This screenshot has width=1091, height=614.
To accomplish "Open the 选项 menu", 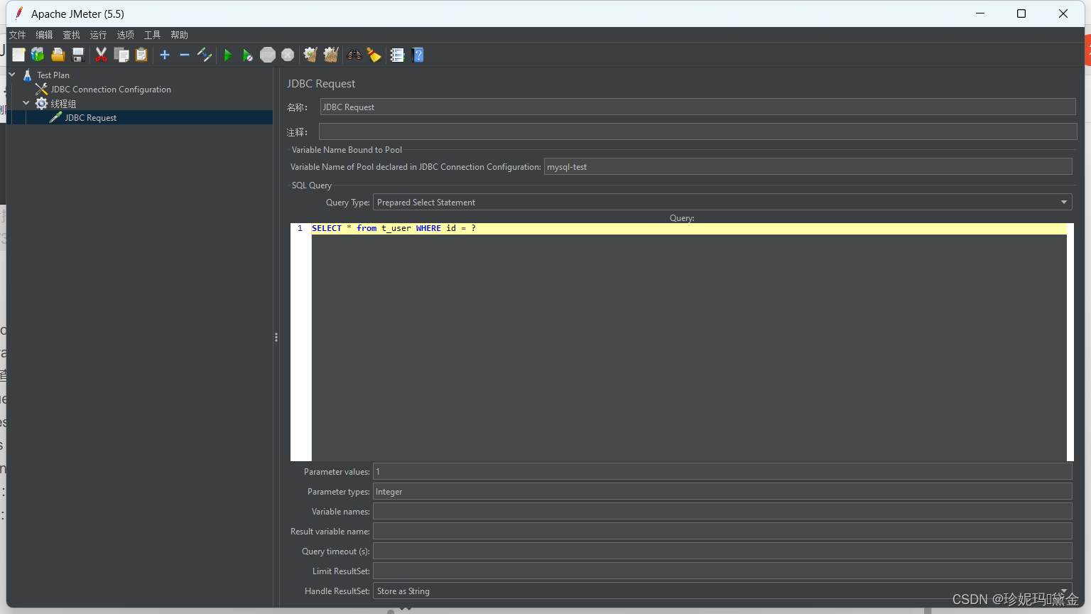I will (126, 35).
